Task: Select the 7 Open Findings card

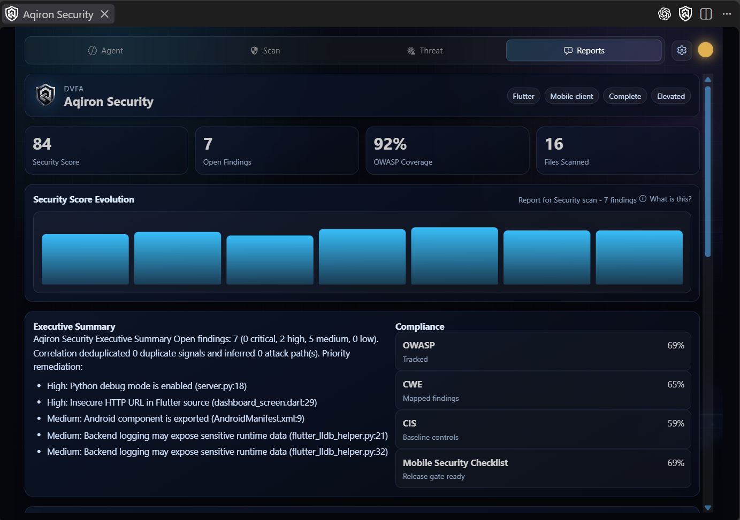Action: [277, 151]
